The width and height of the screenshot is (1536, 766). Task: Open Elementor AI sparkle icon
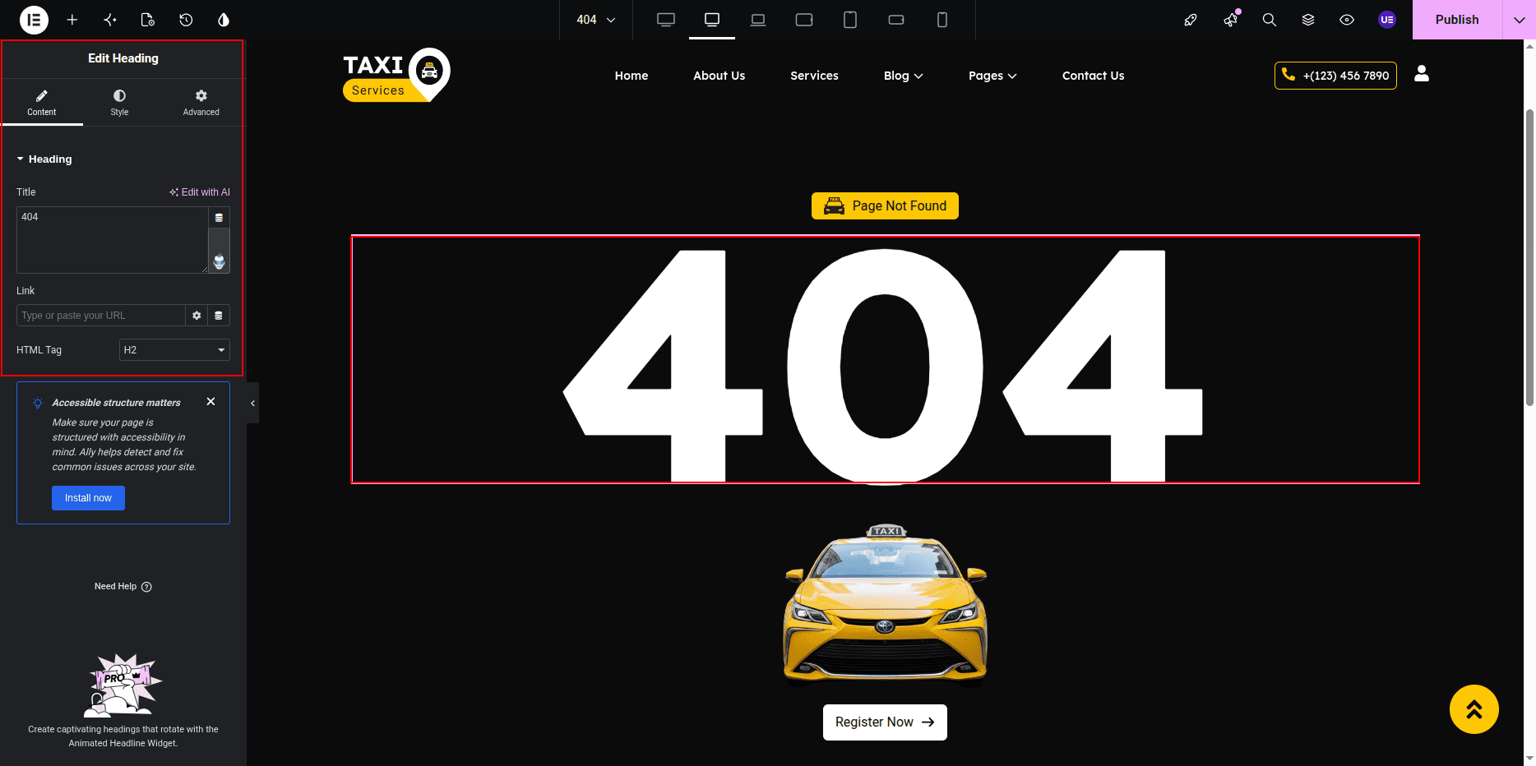110,20
